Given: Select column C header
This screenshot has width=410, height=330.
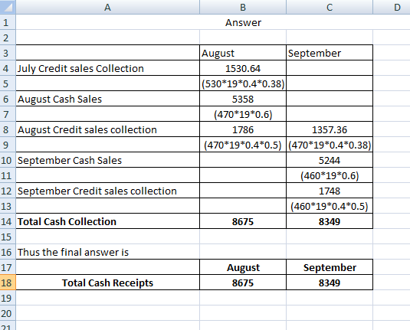Looking at the screenshot, I should [330, 7].
